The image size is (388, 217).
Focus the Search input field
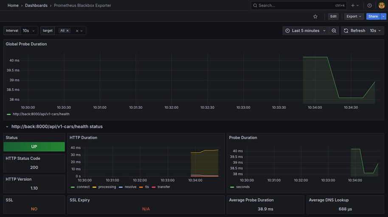click(x=299, y=6)
